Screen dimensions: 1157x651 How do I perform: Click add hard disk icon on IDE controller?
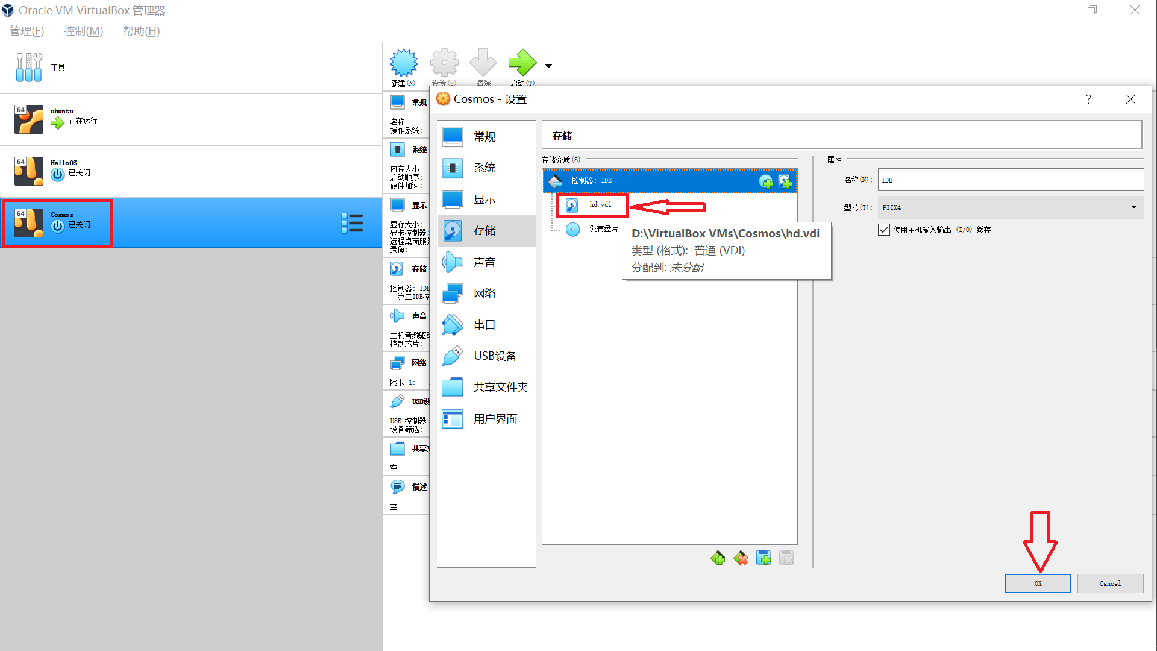tap(785, 181)
